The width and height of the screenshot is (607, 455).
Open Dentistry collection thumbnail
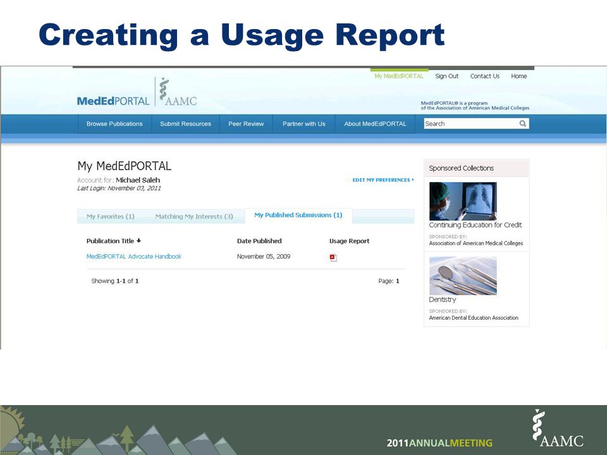pyautogui.click(x=463, y=276)
